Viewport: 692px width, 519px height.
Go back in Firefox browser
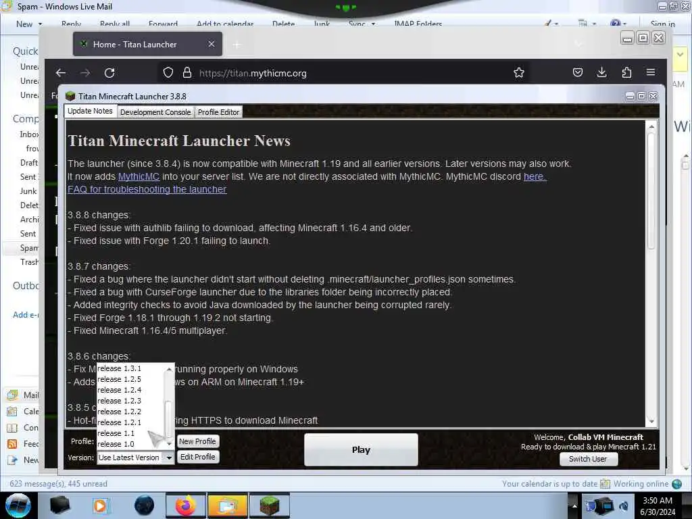(x=61, y=73)
